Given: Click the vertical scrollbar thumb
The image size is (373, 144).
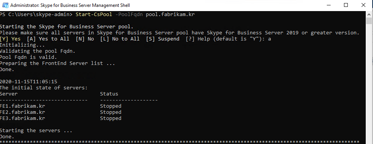Looking at the screenshot, I should [x=369, y=21].
